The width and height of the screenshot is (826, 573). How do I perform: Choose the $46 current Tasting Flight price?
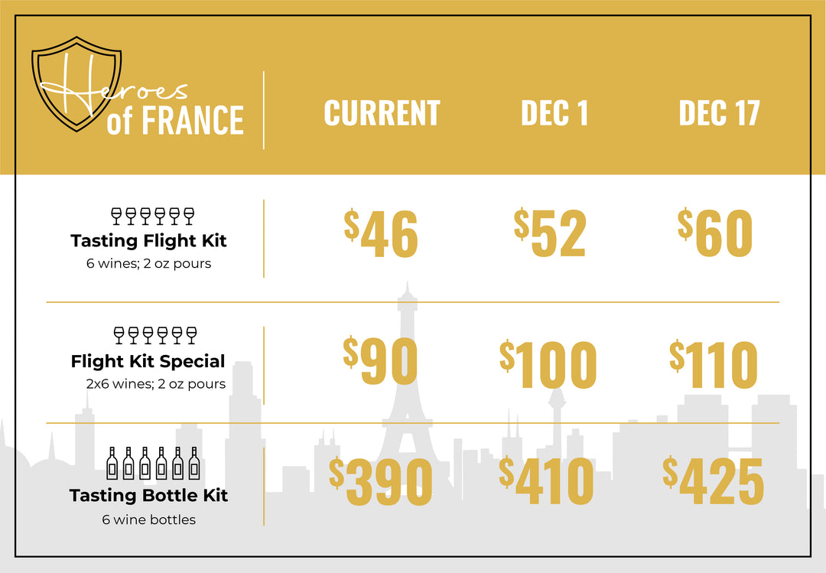pos(381,233)
